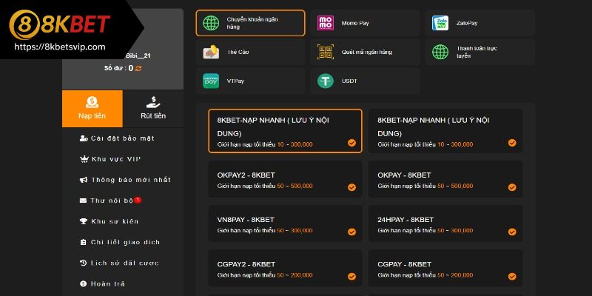592x296 pixels.
Task: Click the Số dư : 0 balance text
Action: (118, 68)
